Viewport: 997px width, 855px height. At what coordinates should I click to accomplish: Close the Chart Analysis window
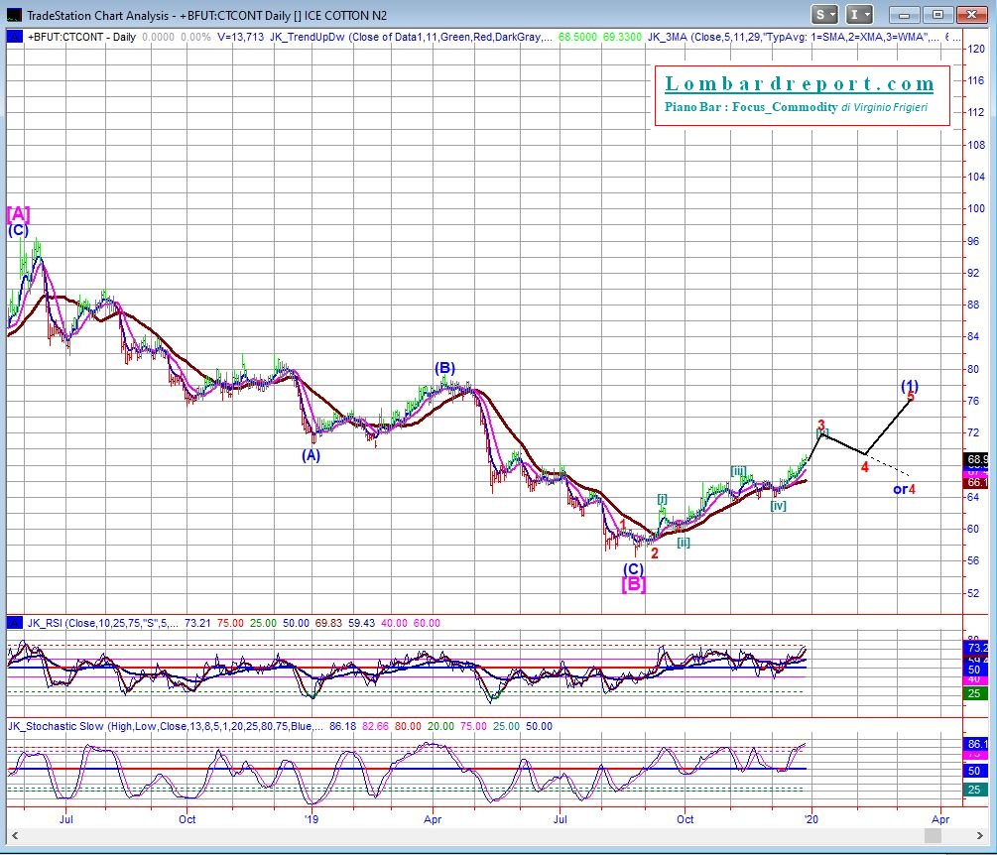[x=971, y=14]
